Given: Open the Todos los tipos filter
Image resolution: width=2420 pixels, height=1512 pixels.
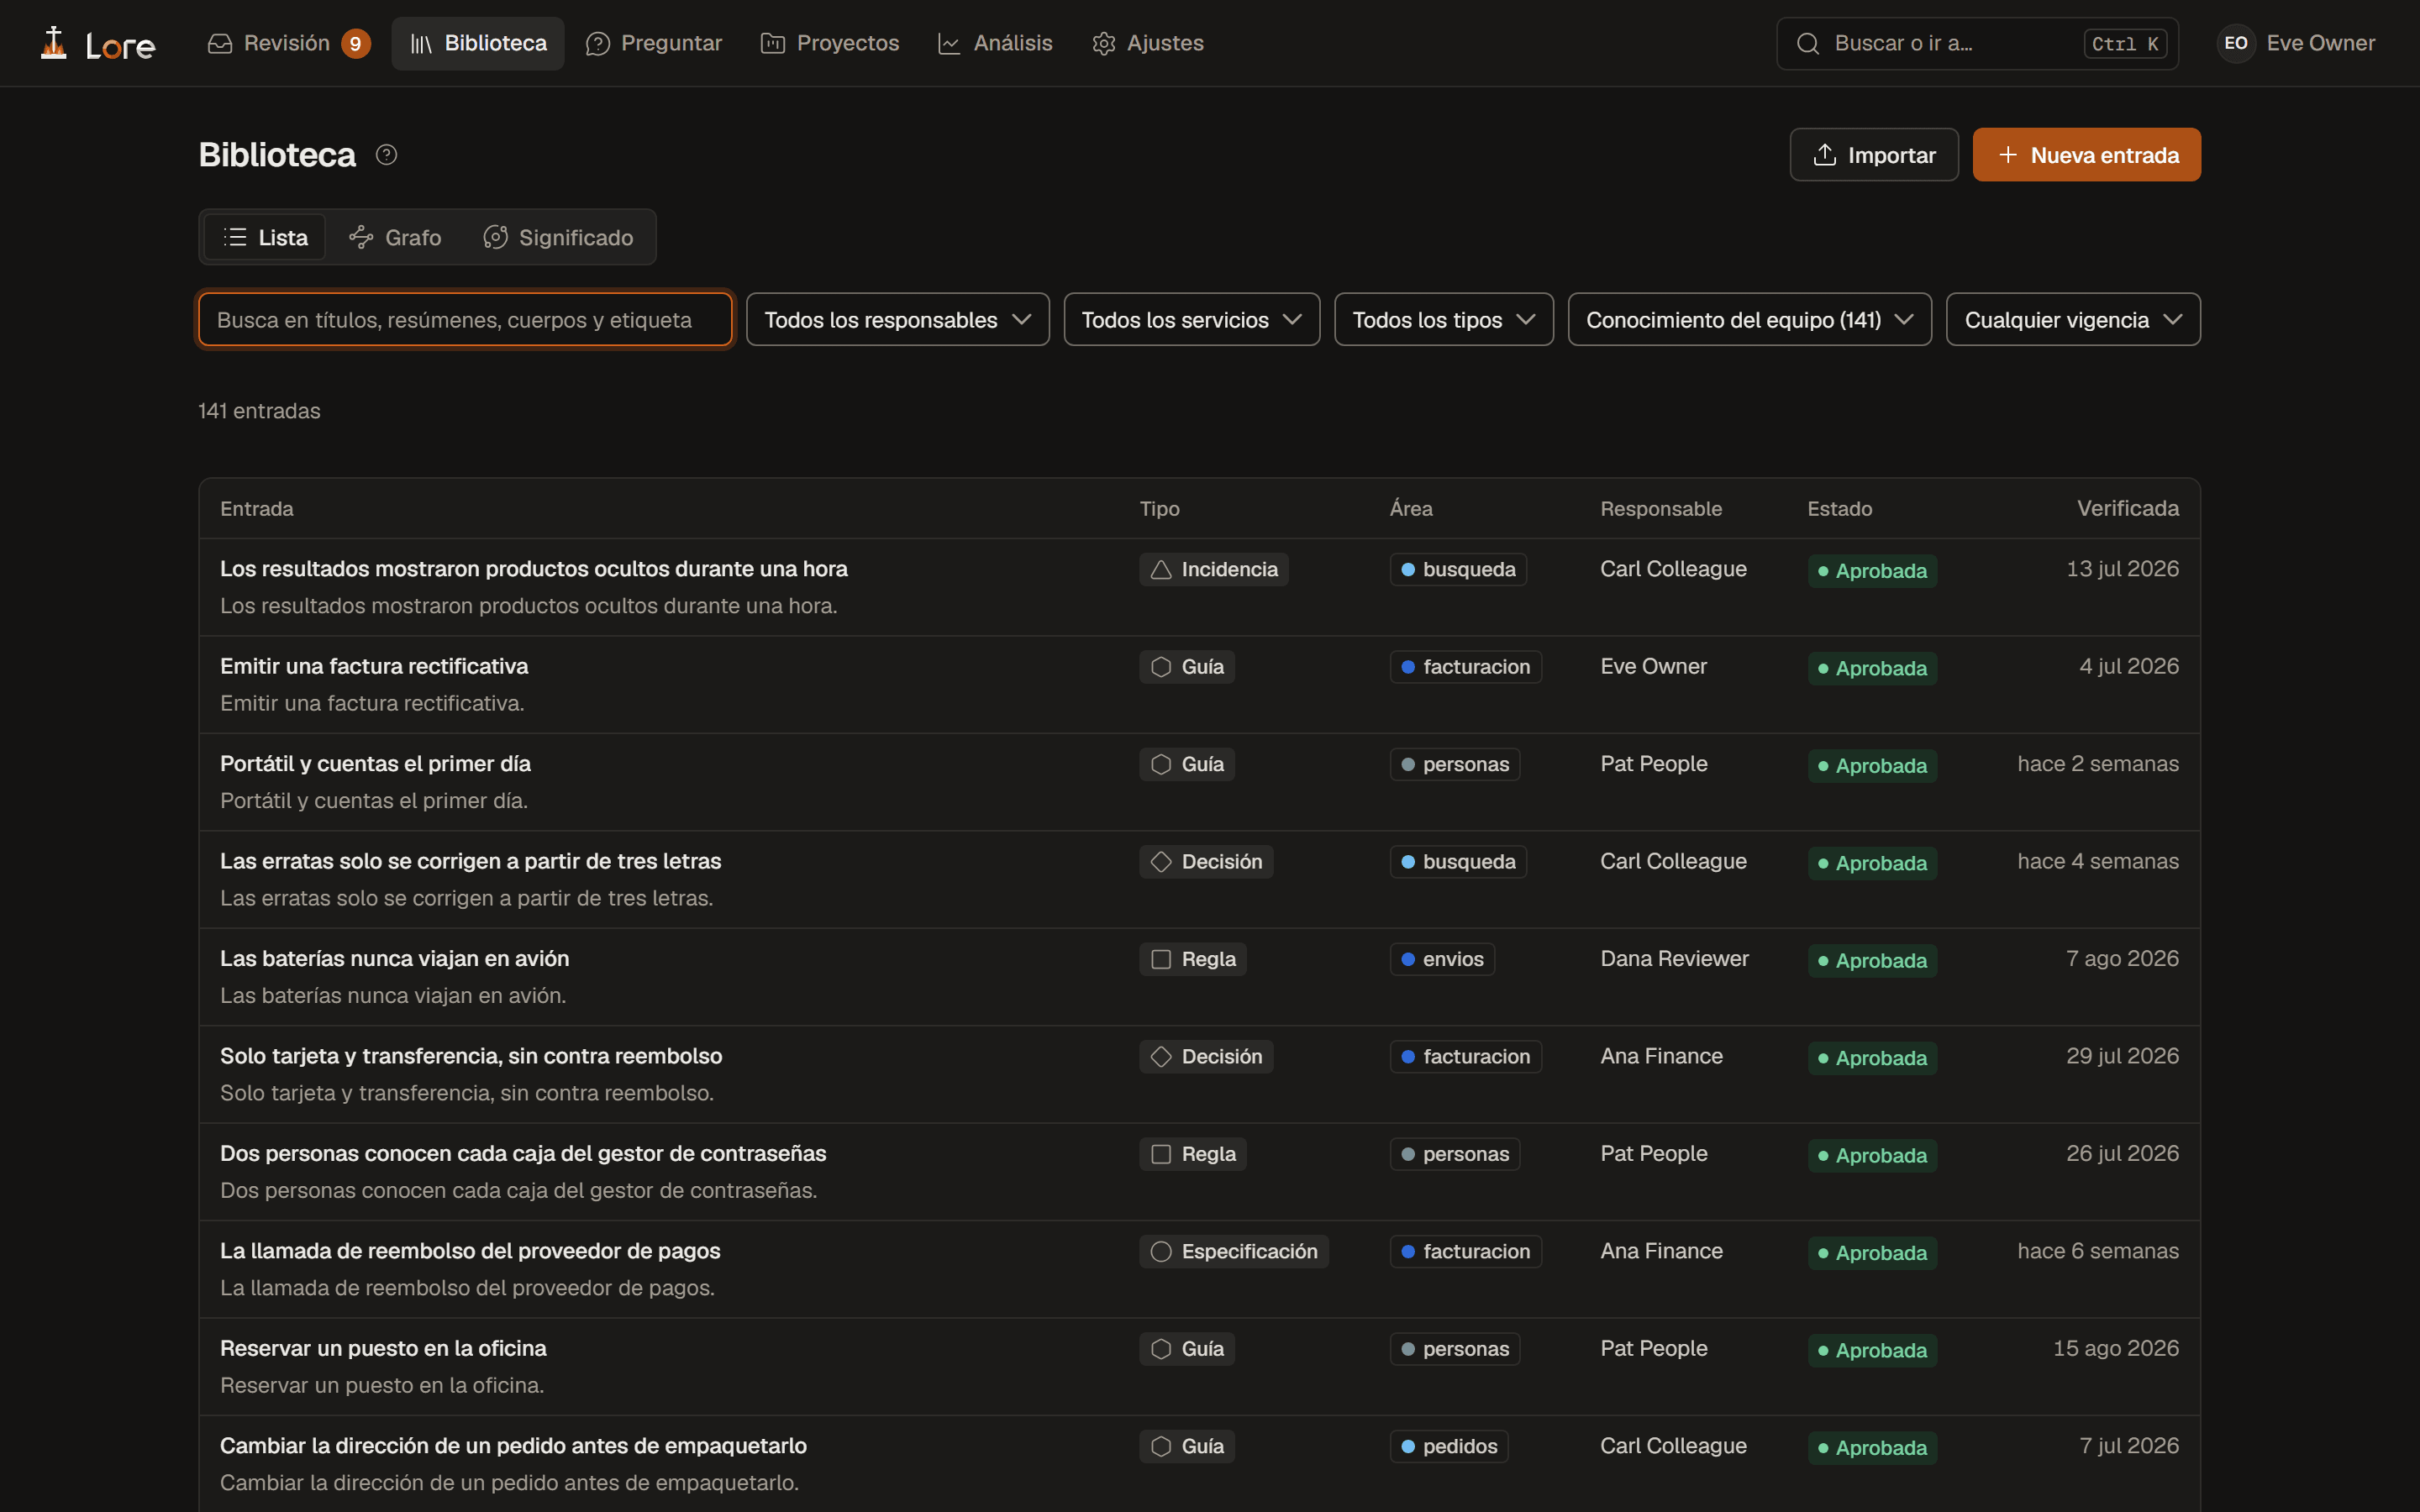Looking at the screenshot, I should pyautogui.click(x=1443, y=320).
